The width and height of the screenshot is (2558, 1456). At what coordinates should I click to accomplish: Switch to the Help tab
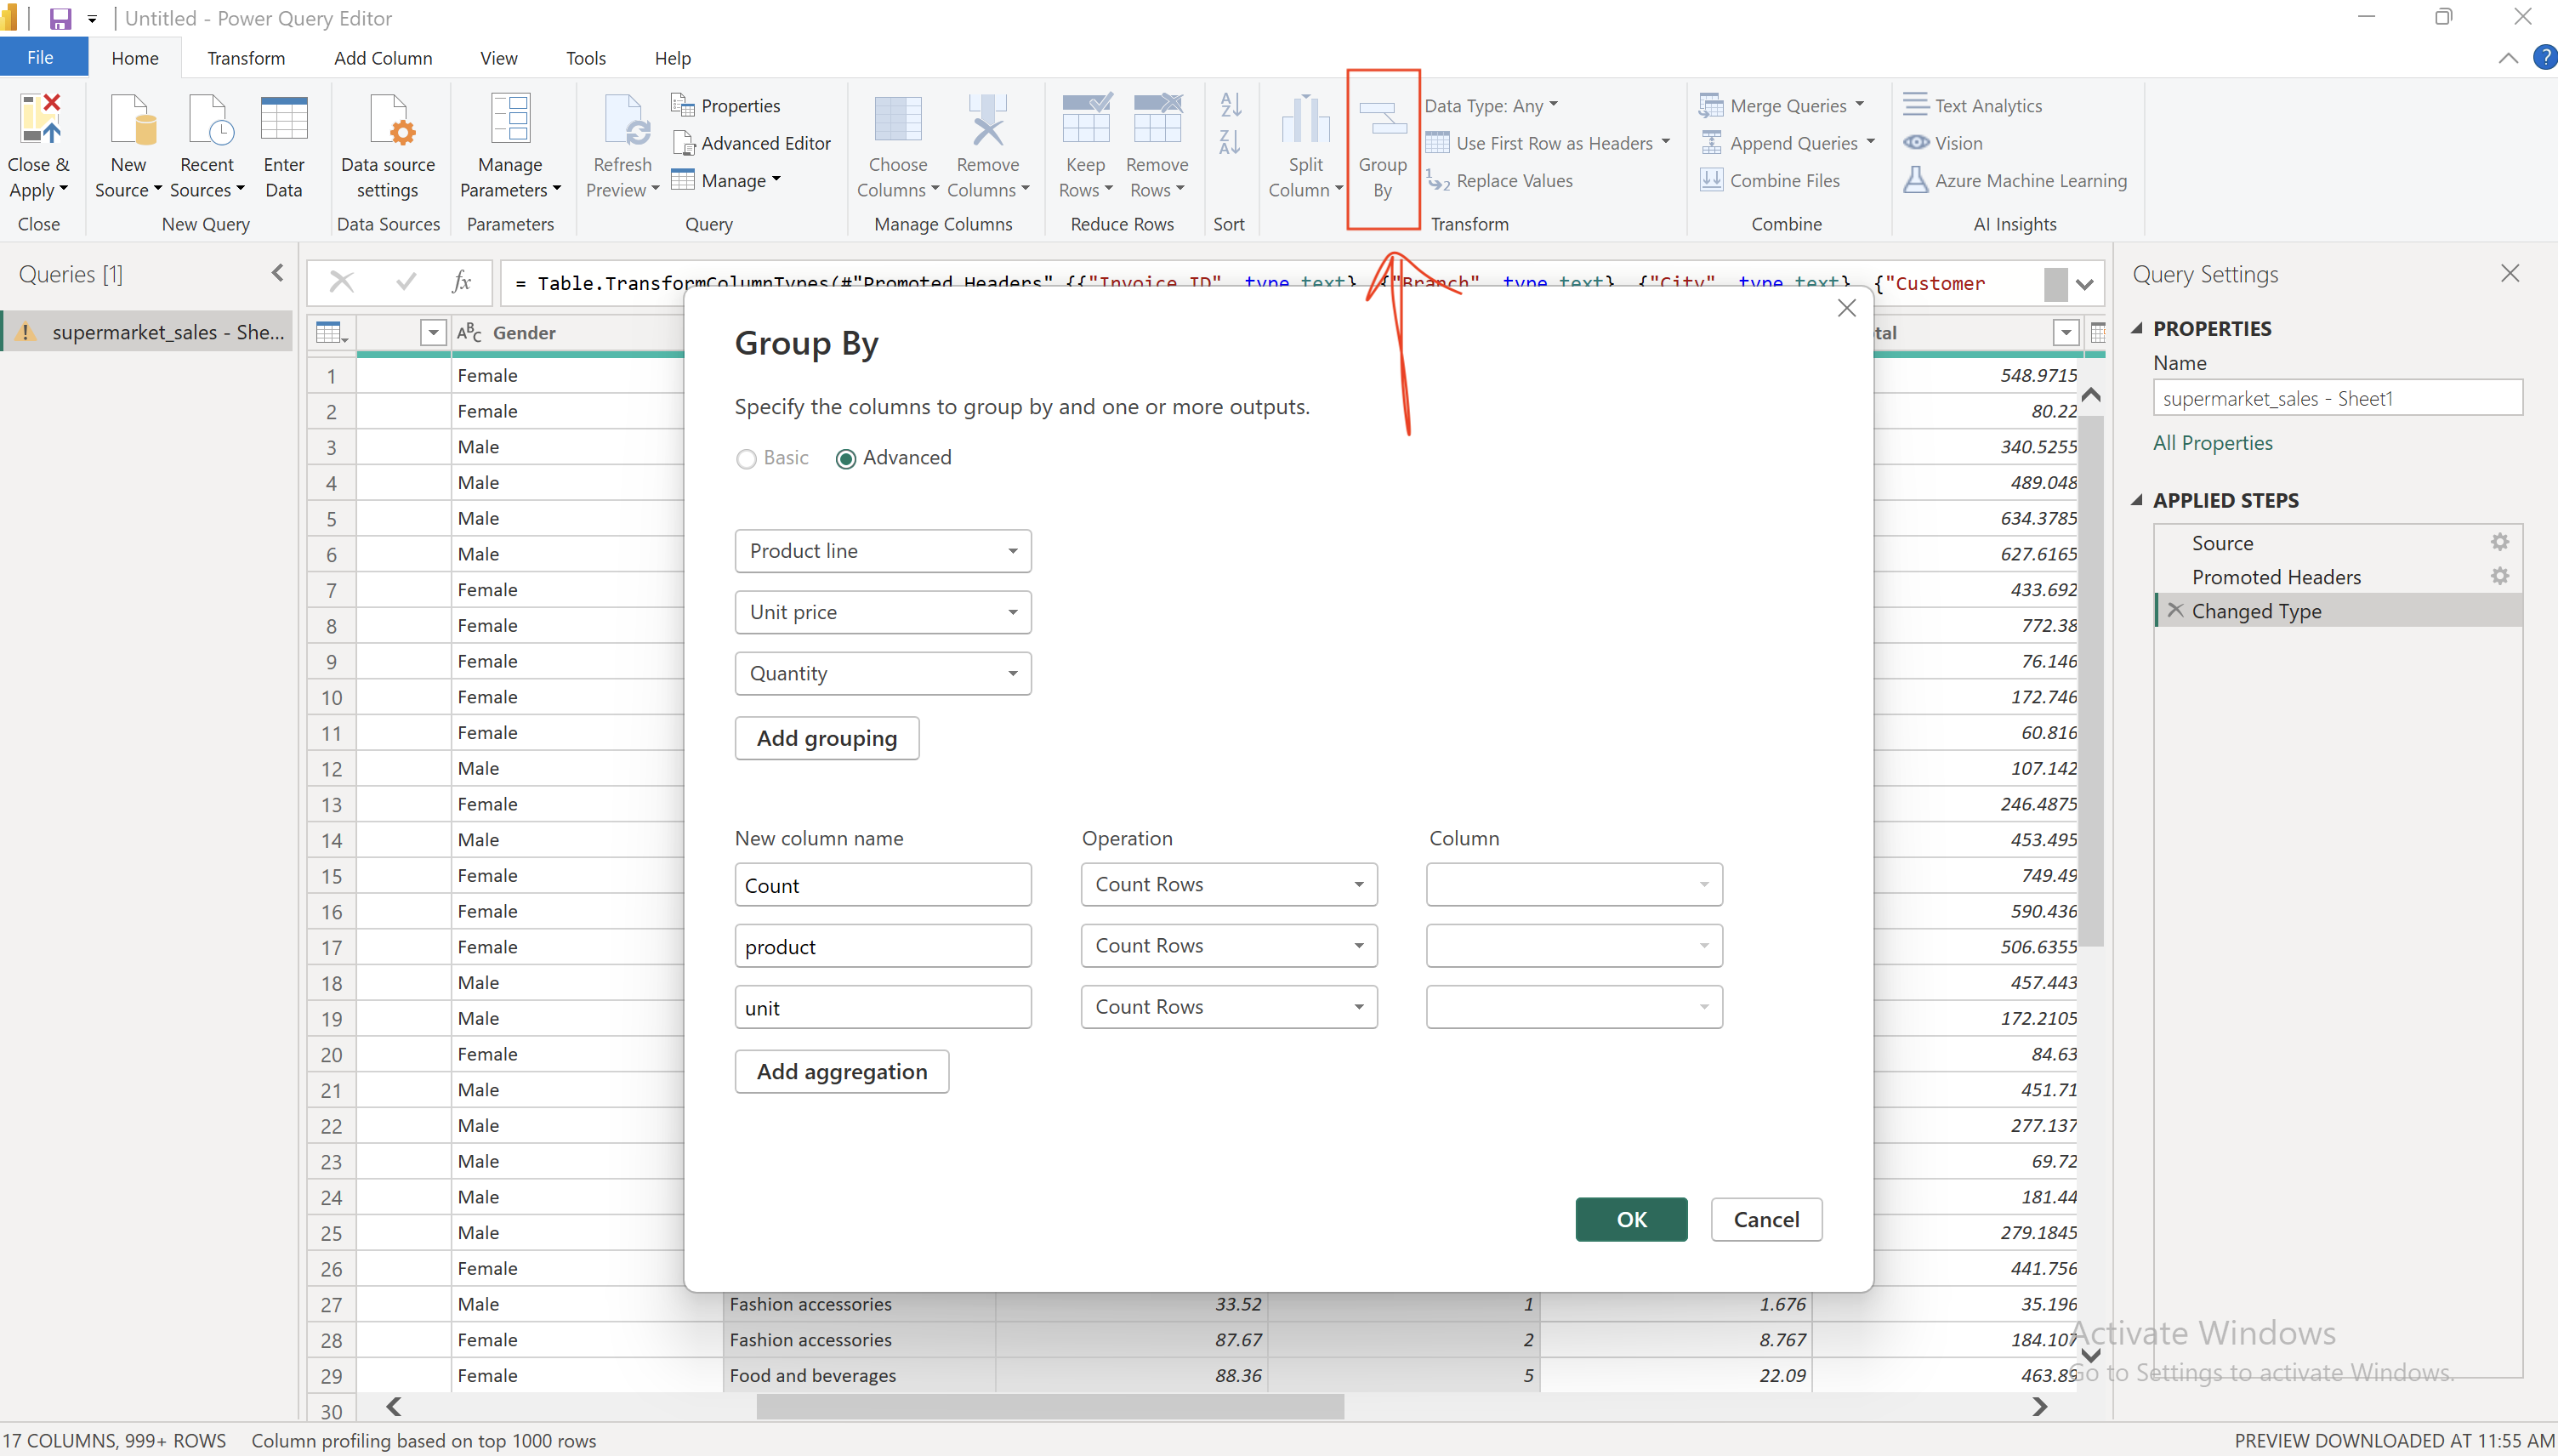(x=673, y=58)
